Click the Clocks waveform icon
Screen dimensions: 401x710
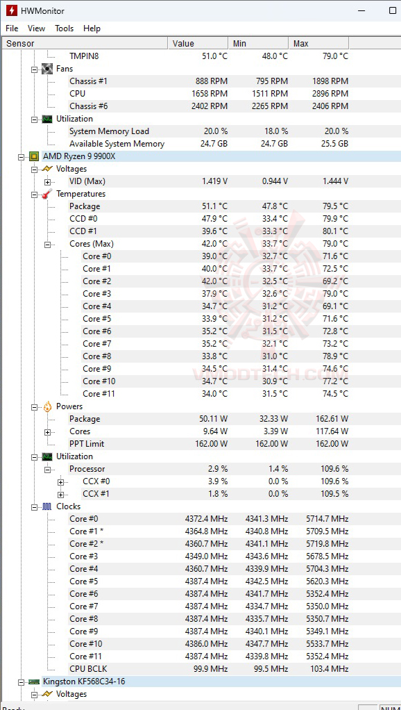coord(47,506)
